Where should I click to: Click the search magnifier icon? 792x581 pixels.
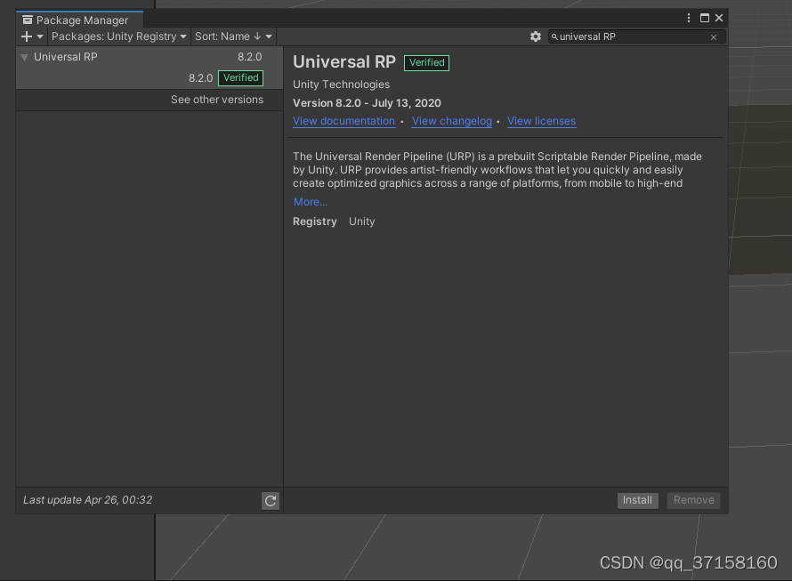(x=554, y=36)
